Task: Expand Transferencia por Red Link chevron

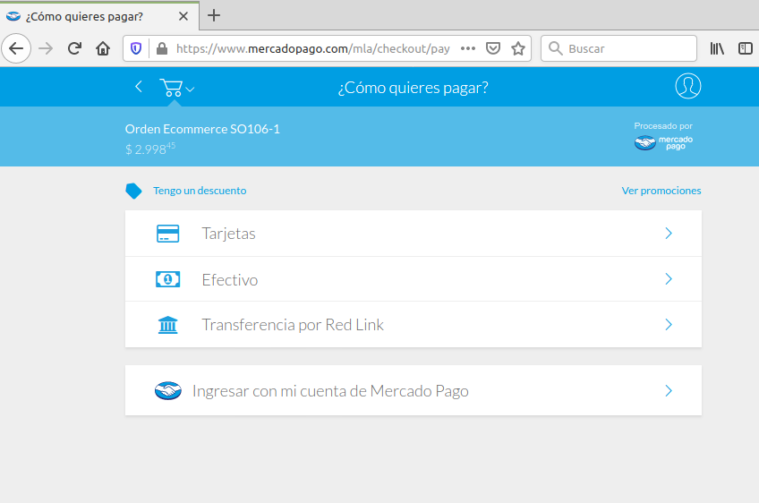Action: [x=669, y=324]
